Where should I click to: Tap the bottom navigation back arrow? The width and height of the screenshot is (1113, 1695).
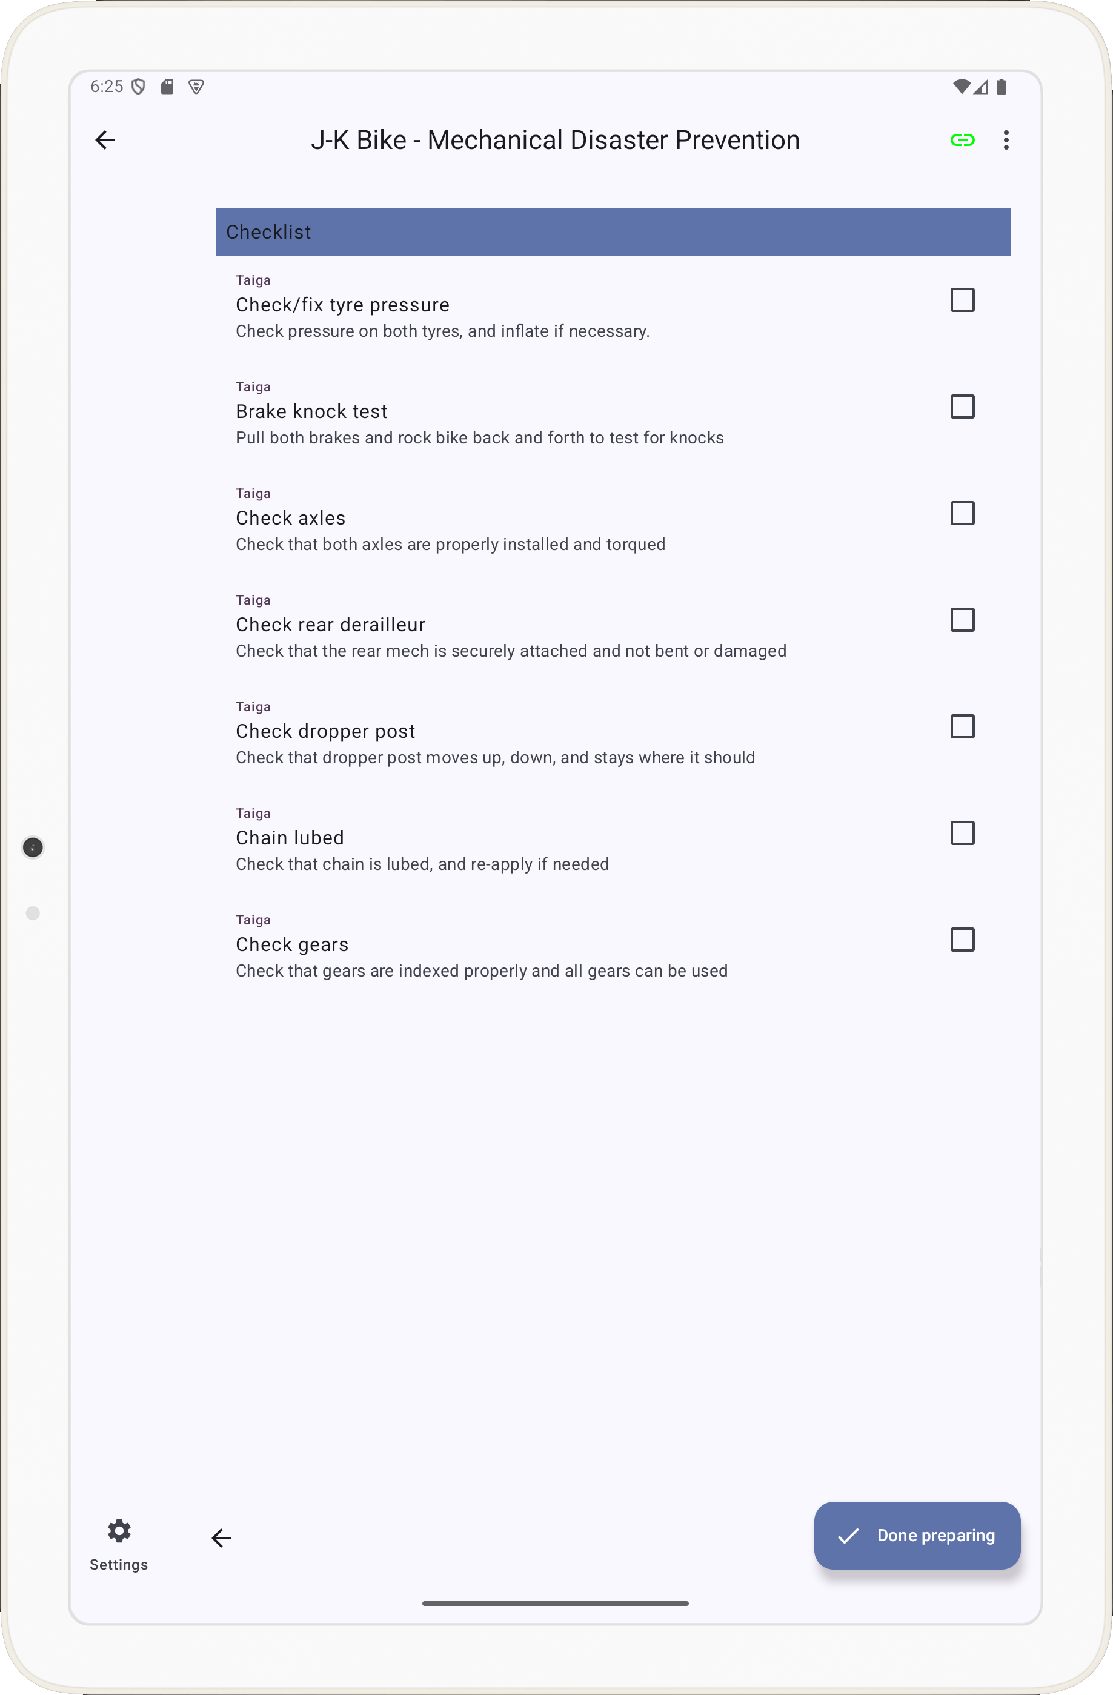[222, 1538]
